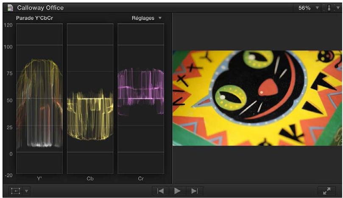
Task: Enter full-screen playback mode
Action: pyautogui.click(x=326, y=191)
